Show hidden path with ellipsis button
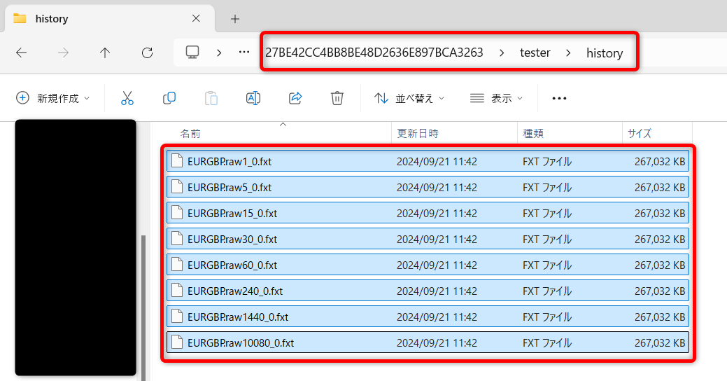The image size is (727, 381). pyautogui.click(x=244, y=53)
